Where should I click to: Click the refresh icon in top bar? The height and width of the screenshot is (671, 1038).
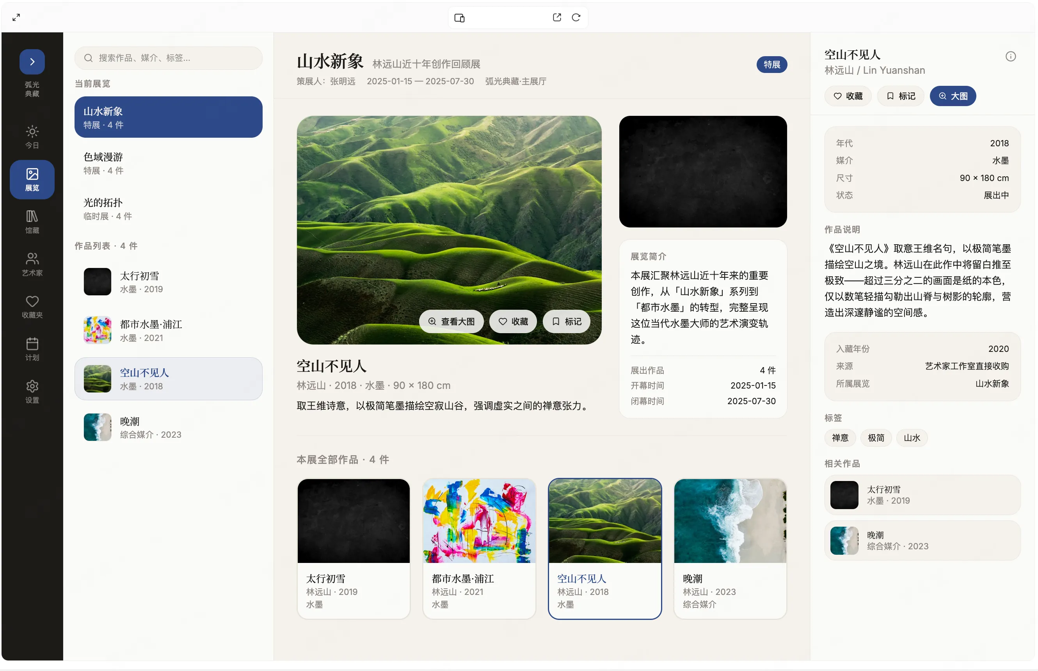pyautogui.click(x=576, y=18)
